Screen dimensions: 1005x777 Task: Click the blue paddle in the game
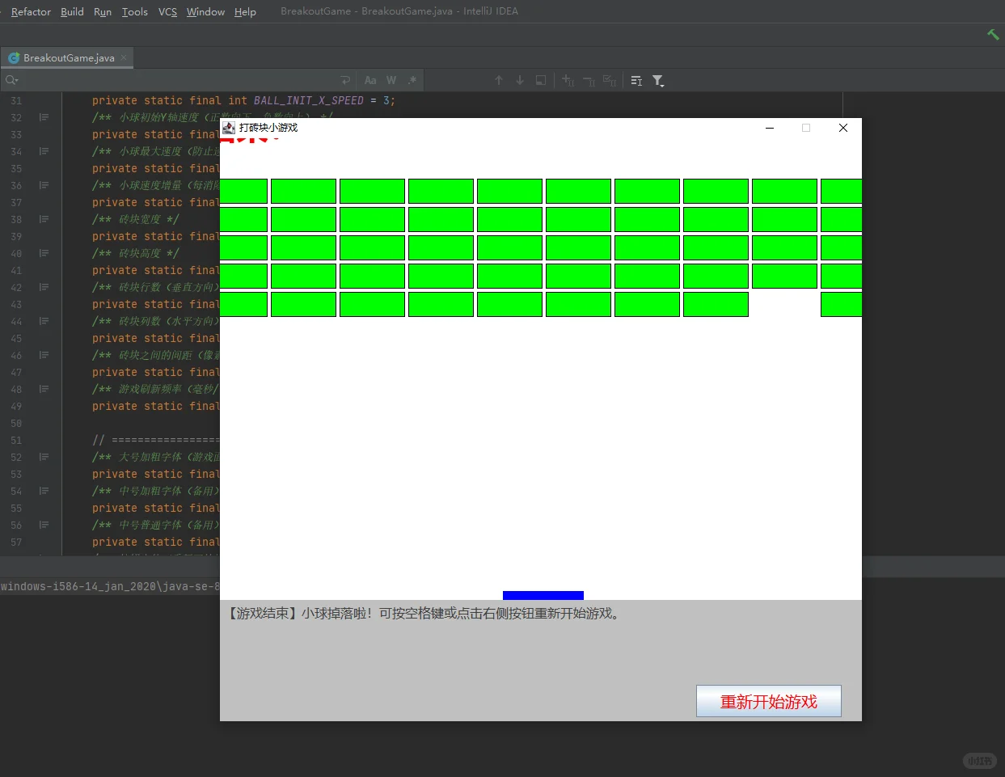click(x=543, y=595)
